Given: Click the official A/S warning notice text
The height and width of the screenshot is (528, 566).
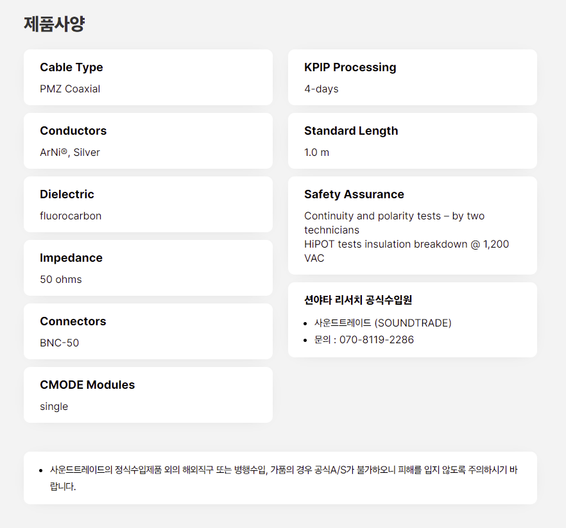Looking at the screenshot, I should [284, 478].
